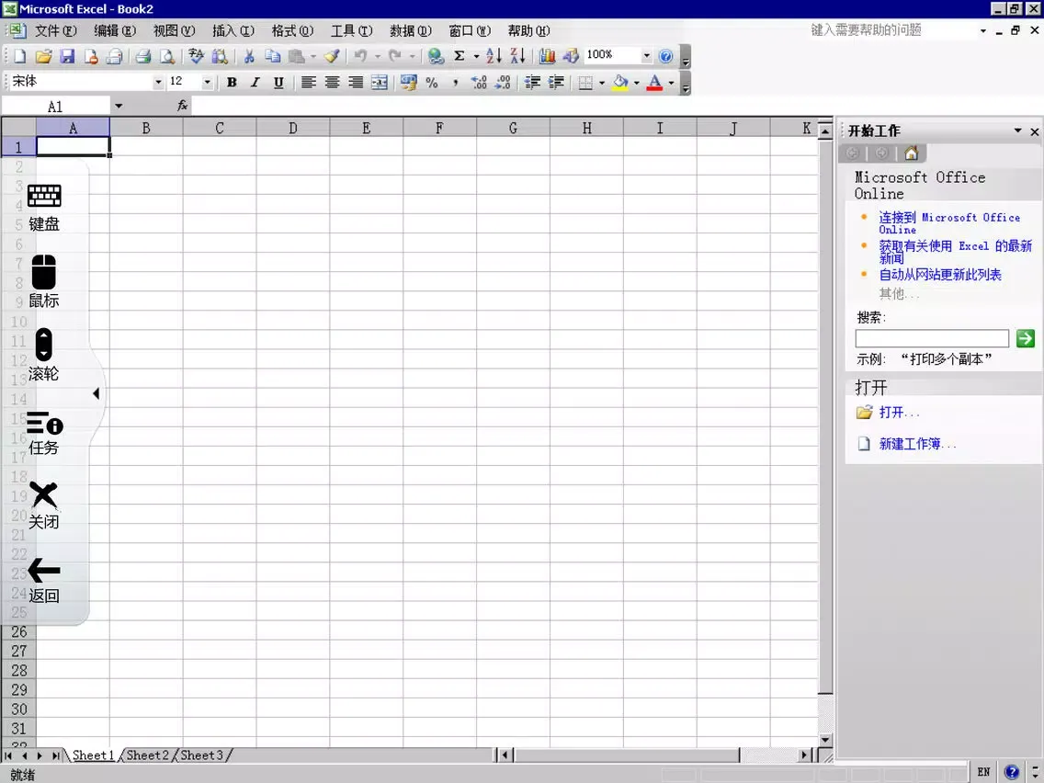The image size is (1044, 783).
Task: Apply comma style format
Action: pyautogui.click(x=456, y=83)
